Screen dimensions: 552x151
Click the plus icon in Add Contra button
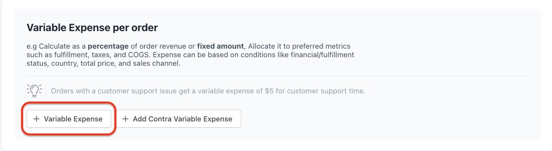click(126, 119)
